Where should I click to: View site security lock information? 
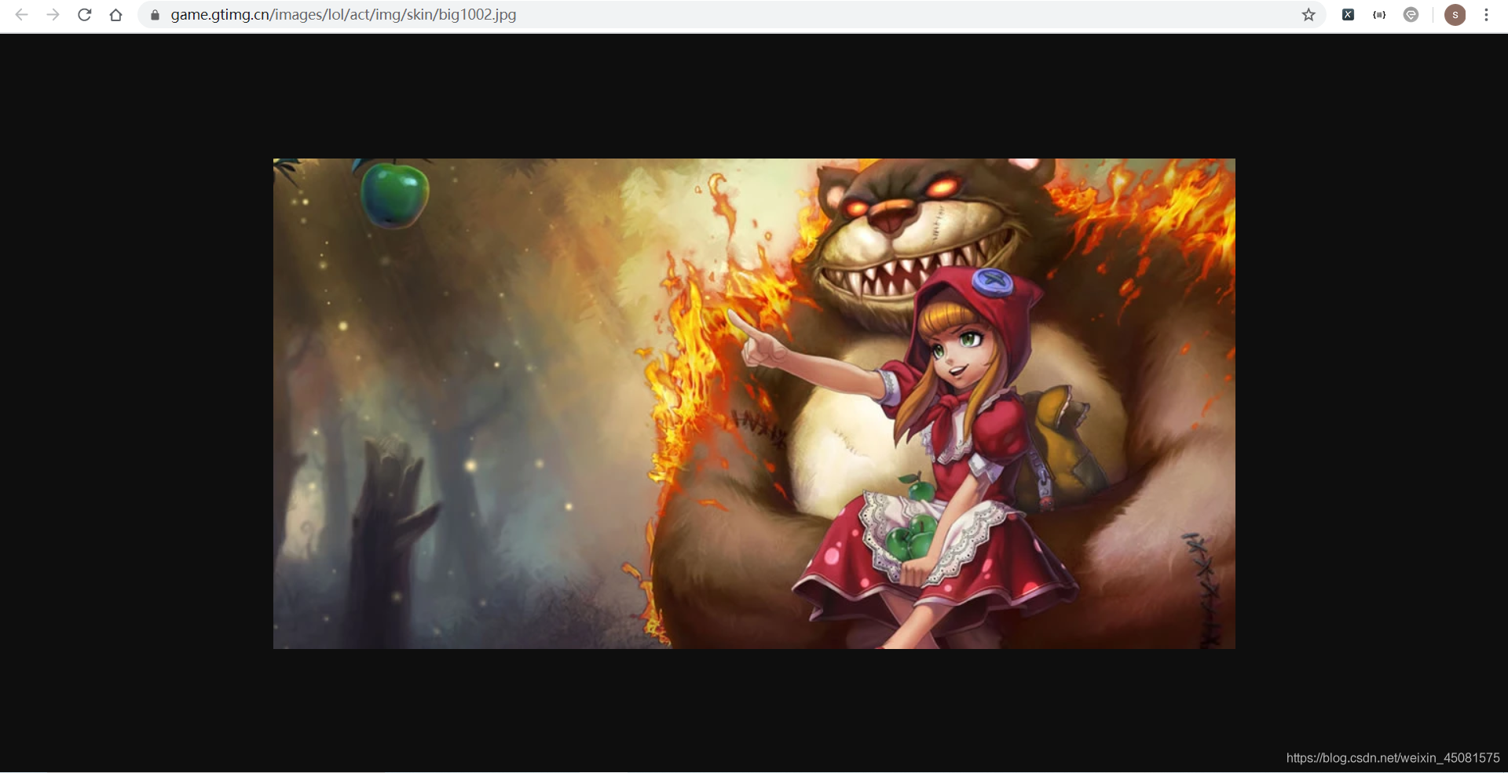pyautogui.click(x=155, y=15)
